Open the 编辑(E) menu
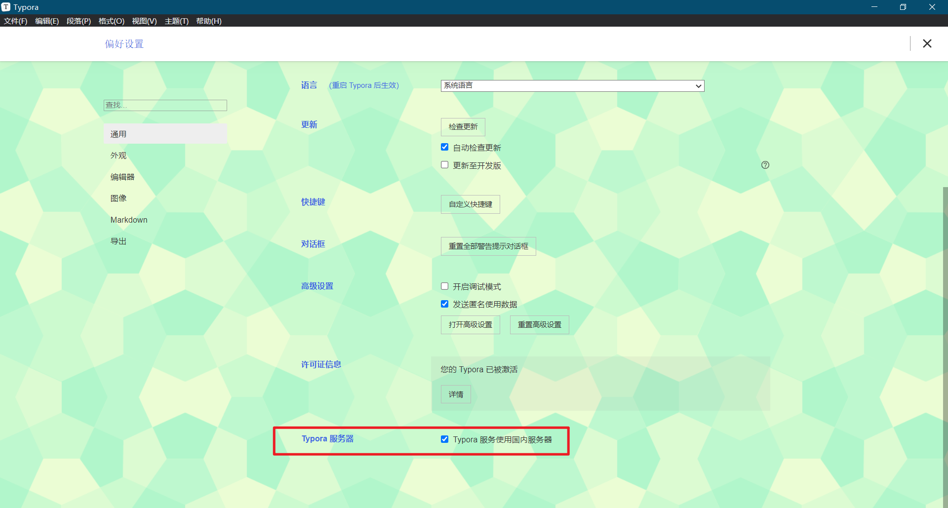This screenshot has height=508, width=948. pos(47,21)
